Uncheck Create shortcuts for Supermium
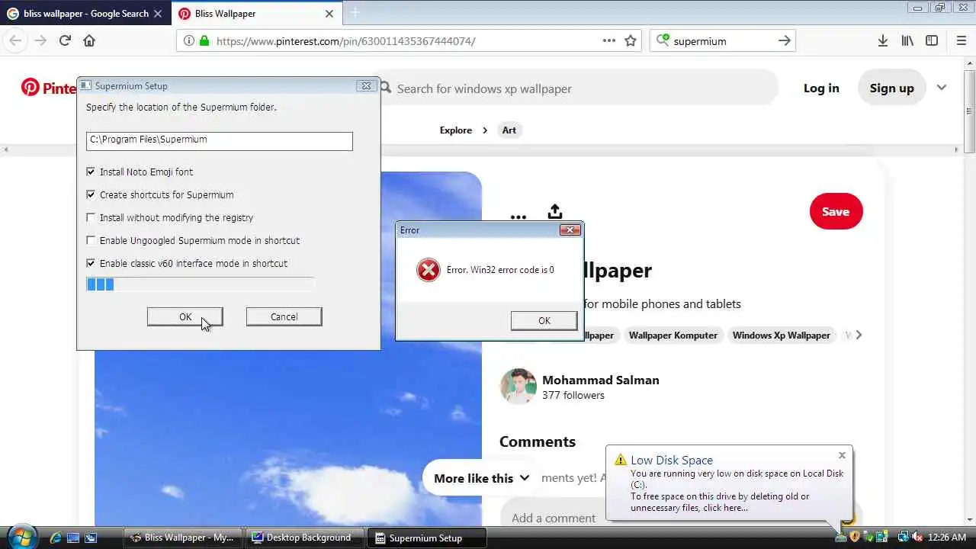This screenshot has width=976, height=549. click(x=91, y=194)
